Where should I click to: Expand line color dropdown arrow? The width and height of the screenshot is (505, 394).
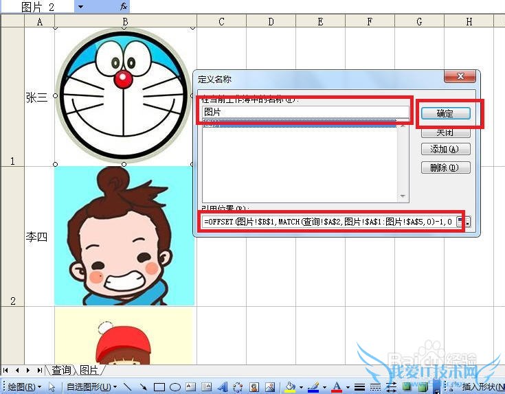click(x=324, y=387)
